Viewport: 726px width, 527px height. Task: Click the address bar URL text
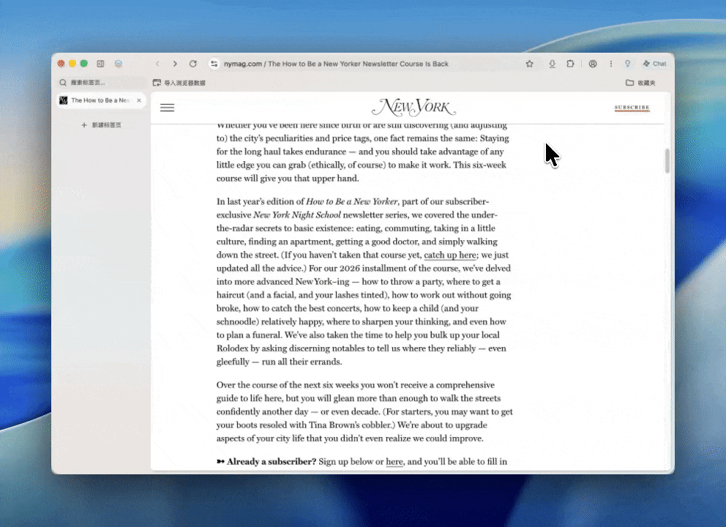(336, 64)
